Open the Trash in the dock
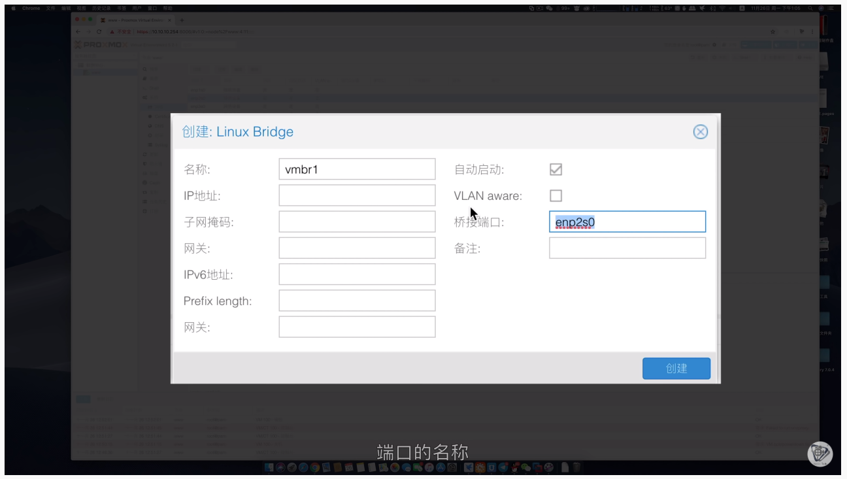This screenshot has width=847, height=479. [x=576, y=467]
